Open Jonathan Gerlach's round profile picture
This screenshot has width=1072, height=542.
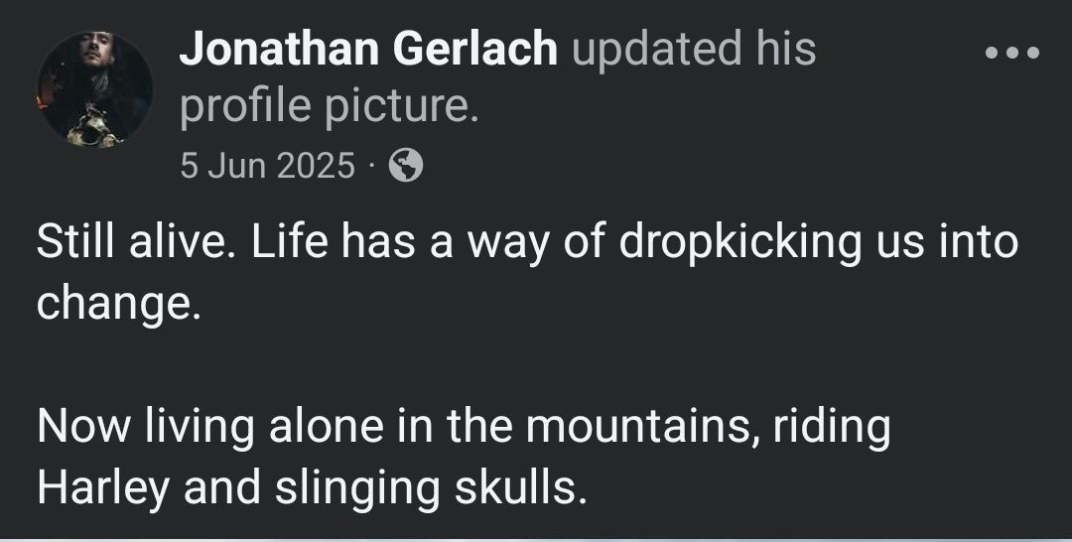[x=95, y=89]
